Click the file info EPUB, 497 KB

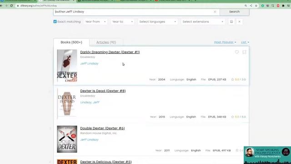pos(221,150)
